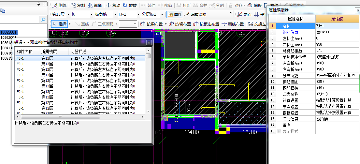Click the empty 备注 value cell

pyautogui.click(x=337, y=125)
